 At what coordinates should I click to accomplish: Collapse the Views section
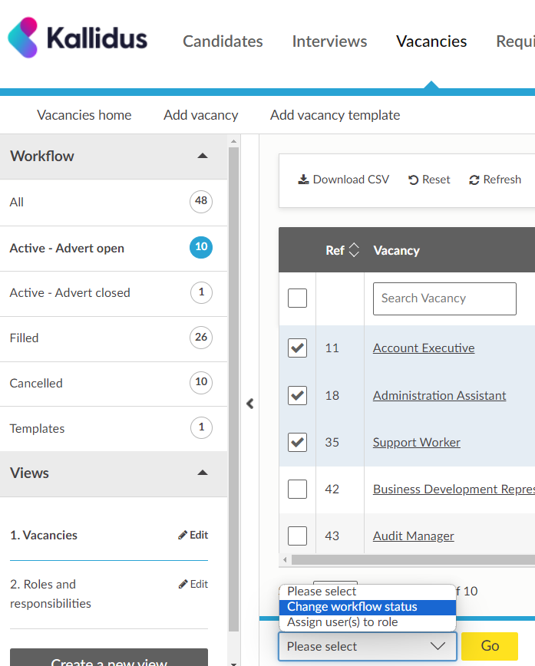click(x=203, y=473)
